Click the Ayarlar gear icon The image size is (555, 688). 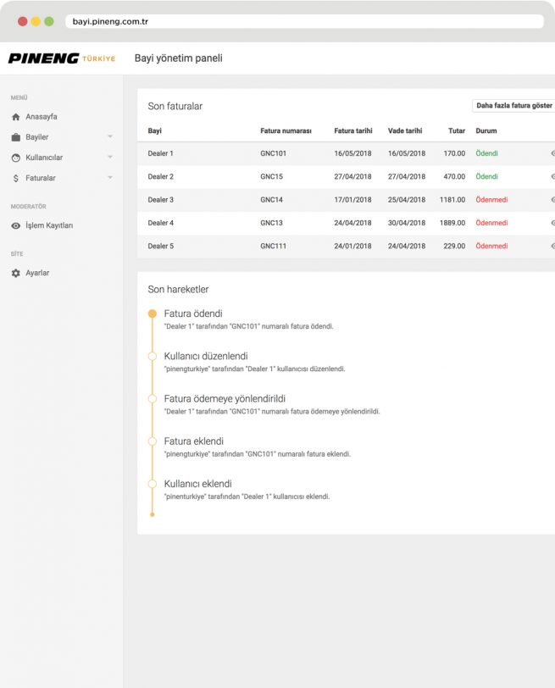15,274
